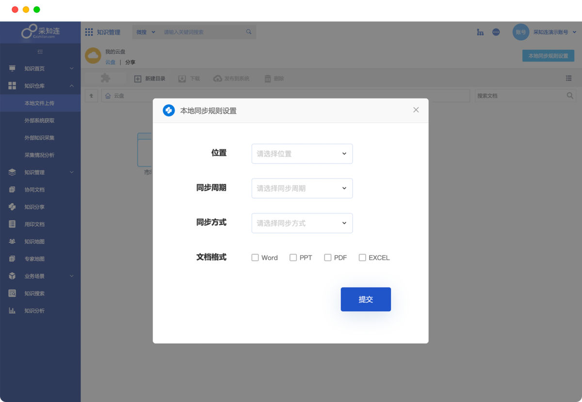Collapse the 知识仓库 section chevron
The width and height of the screenshot is (582, 402).
click(72, 86)
